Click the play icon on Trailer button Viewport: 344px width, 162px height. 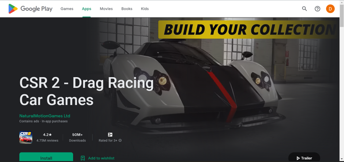click(x=298, y=158)
